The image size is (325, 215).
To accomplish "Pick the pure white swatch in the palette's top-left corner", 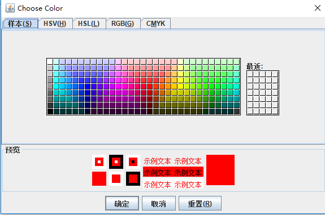I will point(50,61).
